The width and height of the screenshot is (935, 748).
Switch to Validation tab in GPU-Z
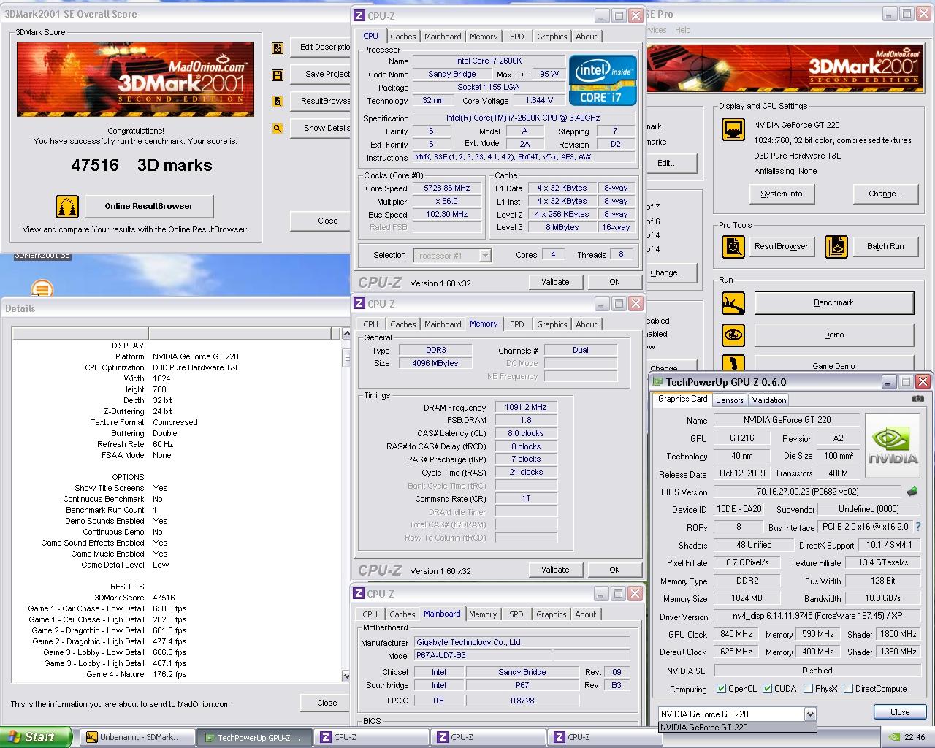[769, 400]
